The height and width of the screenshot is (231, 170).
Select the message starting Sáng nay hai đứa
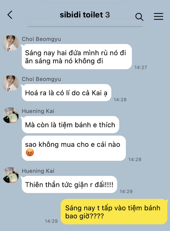click(77, 57)
